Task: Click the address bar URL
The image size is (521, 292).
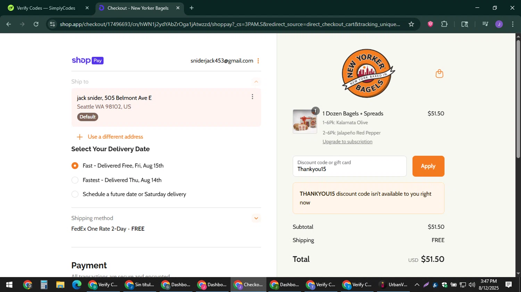Action: click(x=230, y=24)
